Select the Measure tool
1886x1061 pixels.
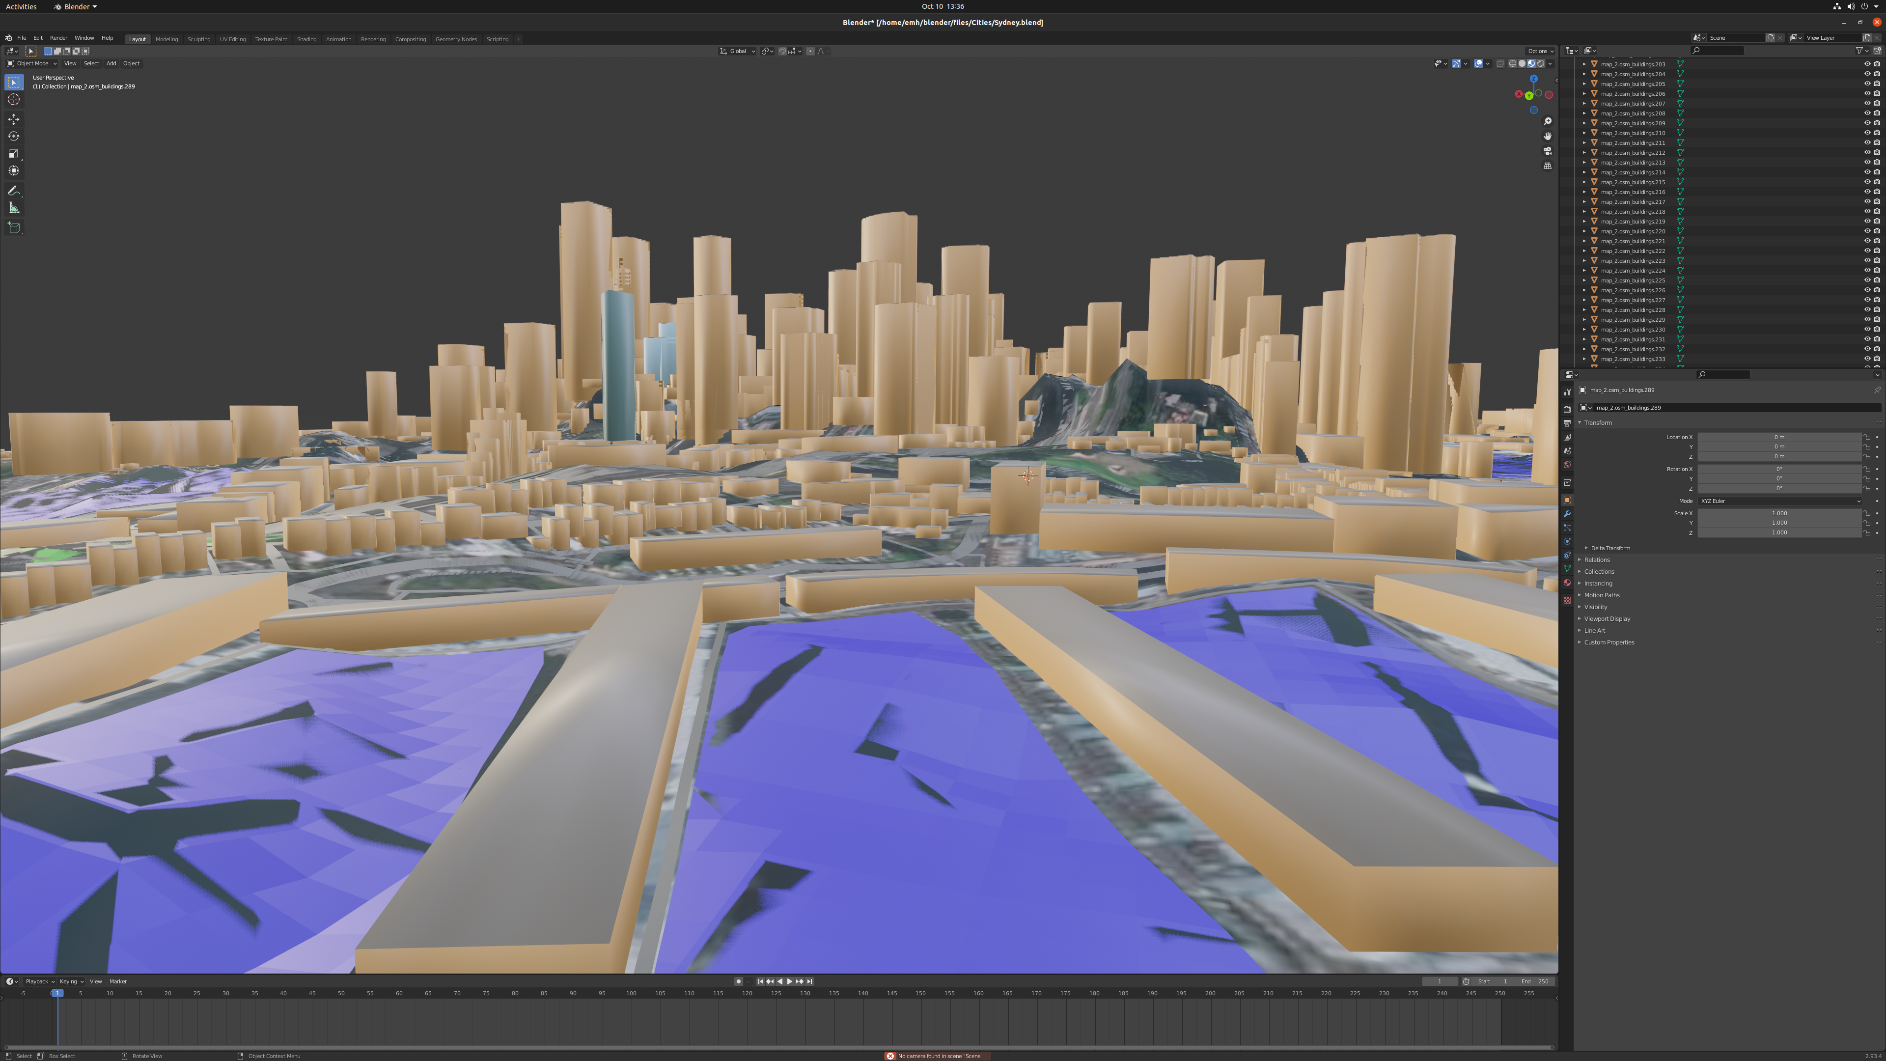[14, 208]
